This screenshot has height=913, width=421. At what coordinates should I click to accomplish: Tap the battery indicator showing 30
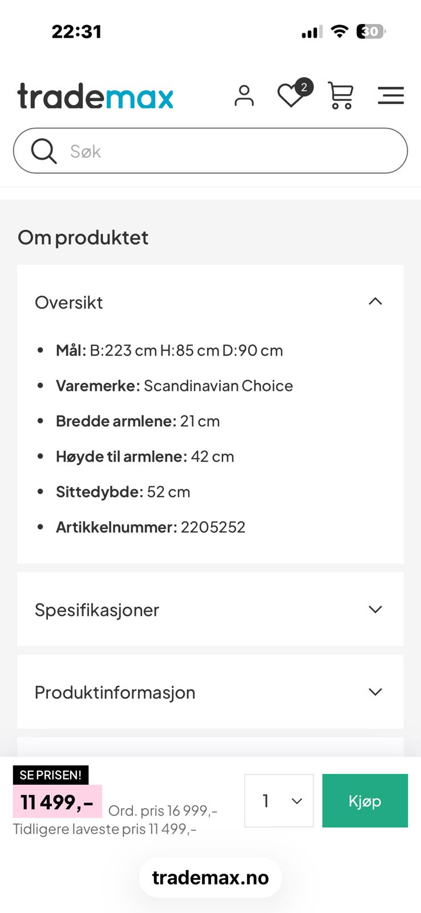coord(370,31)
